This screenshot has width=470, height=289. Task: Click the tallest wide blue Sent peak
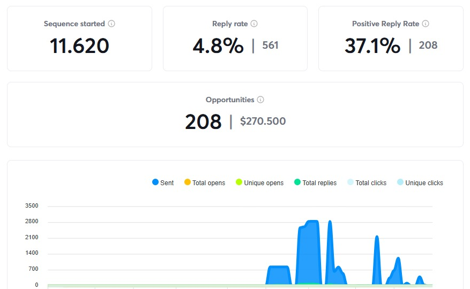[x=309, y=253]
